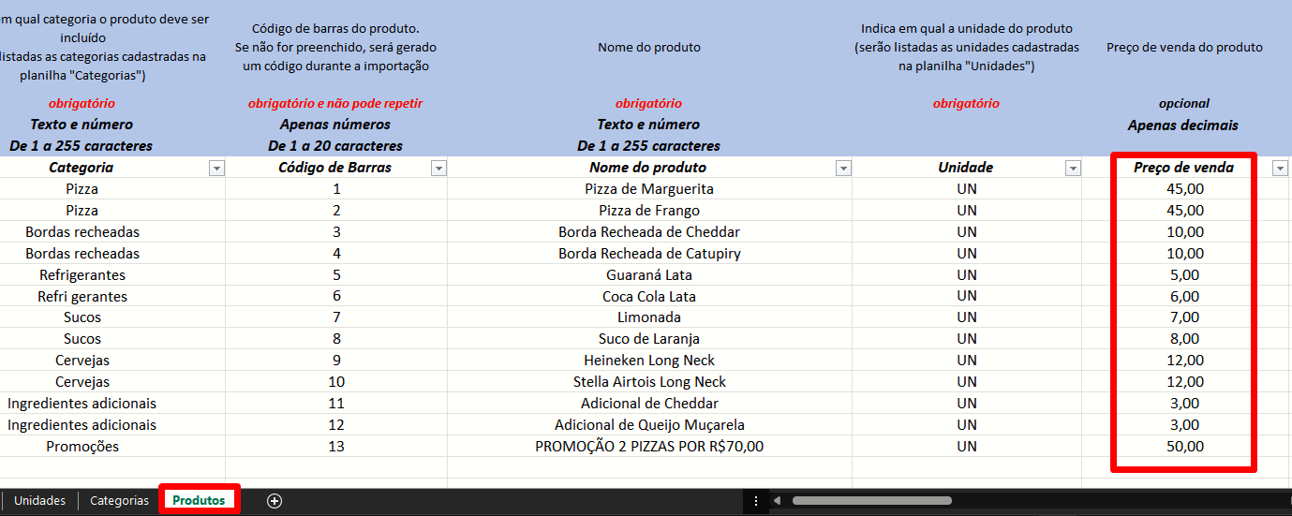The height and width of the screenshot is (516, 1292).
Task: Click the PROMOÇÃO 2 PIZZAS POR R$70,00 cell
Action: point(649,447)
